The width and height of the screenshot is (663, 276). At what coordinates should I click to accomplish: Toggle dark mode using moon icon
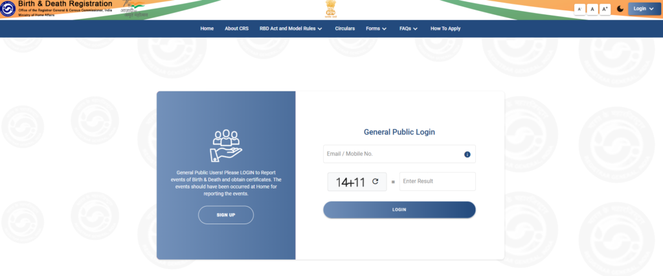tap(620, 9)
